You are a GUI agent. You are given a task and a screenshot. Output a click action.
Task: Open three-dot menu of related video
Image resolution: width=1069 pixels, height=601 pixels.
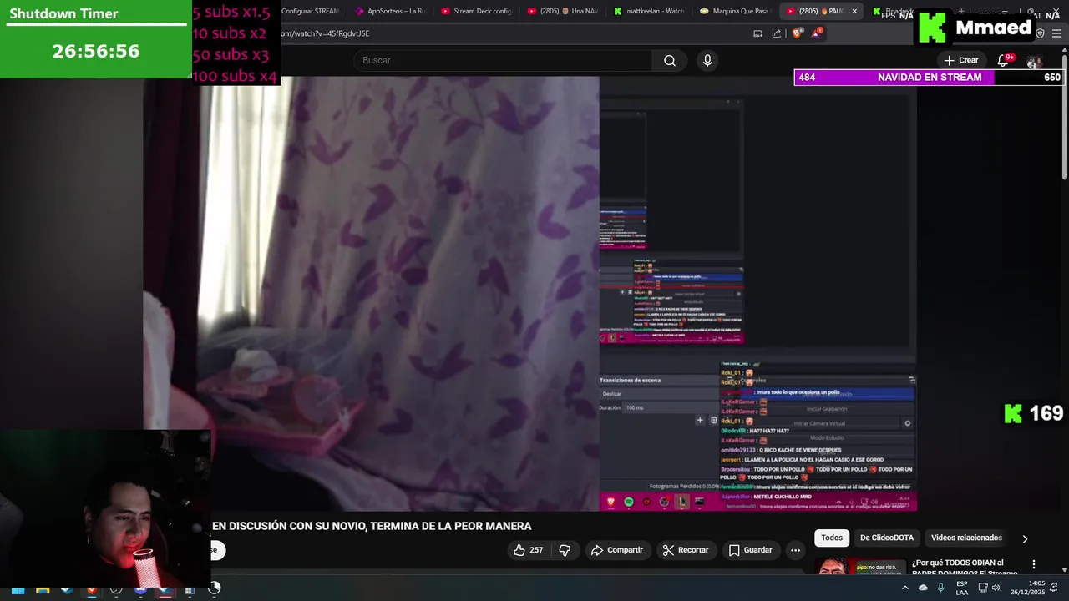click(1034, 564)
